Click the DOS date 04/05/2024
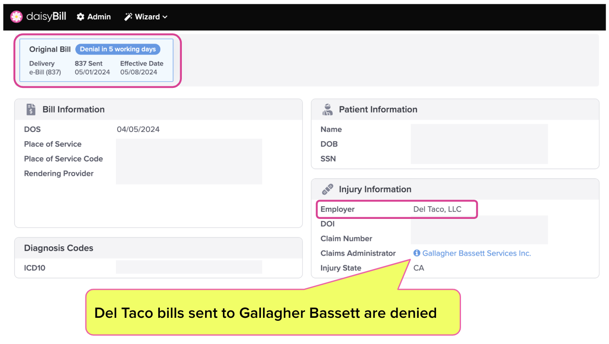The height and width of the screenshot is (344, 609). (x=138, y=129)
